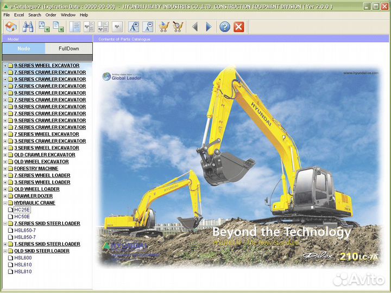The height and width of the screenshot is (293, 391).
Task: Expand the 9-SERIES WHEEL EXCAVATOR node
Action: coord(5,66)
